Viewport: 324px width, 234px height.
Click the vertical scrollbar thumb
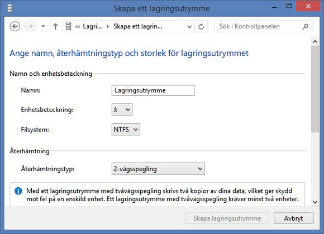[x=315, y=89]
